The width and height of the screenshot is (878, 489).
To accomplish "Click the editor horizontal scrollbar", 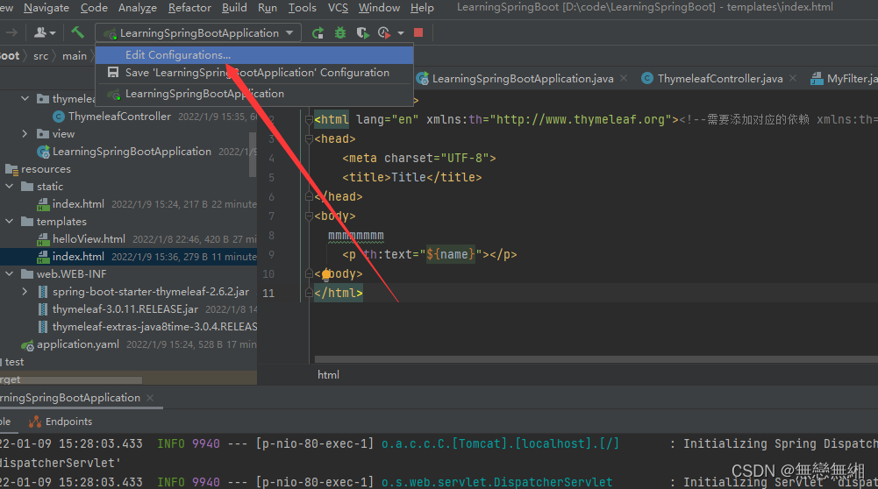I will 596,359.
